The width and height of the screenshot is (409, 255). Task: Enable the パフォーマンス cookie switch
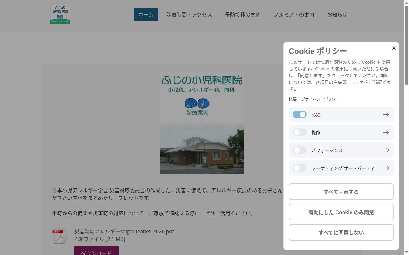pos(300,150)
